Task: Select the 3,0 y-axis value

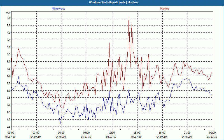Action: pos(9,90)
